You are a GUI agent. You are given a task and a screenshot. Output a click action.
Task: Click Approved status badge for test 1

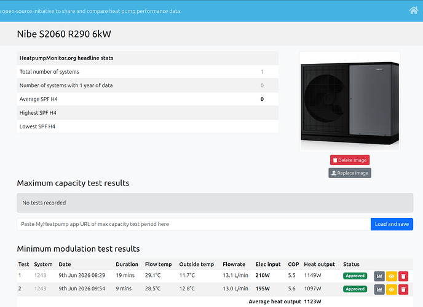355,276
